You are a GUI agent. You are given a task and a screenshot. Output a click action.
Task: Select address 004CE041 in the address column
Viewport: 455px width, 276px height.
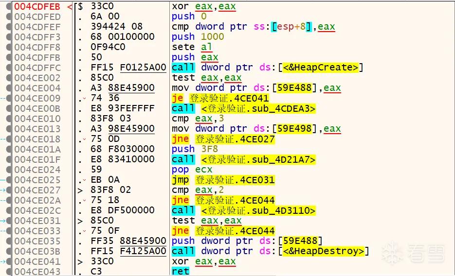[37, 261]
